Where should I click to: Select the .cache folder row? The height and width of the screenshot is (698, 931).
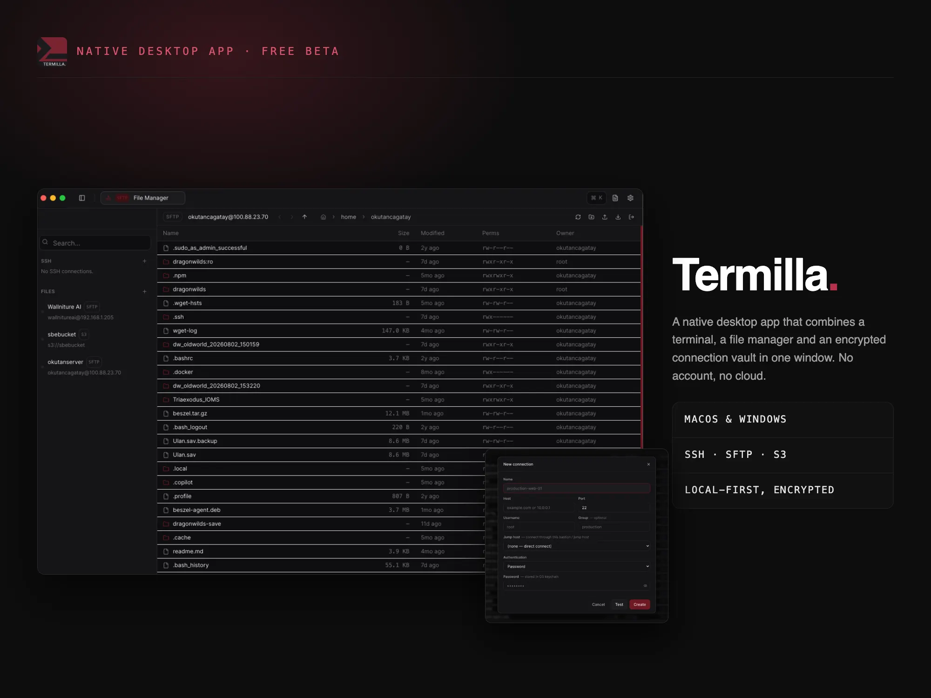click(321, 537)
